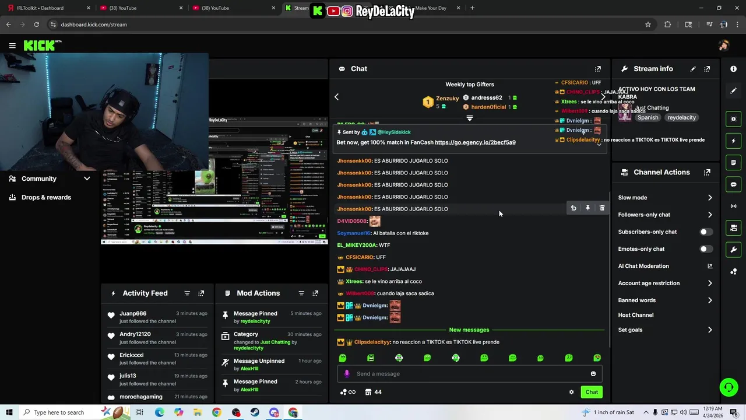The height and width of the screenshot is (420, 746).
Task: Expand Set goals options
Action: click(710, 330)
